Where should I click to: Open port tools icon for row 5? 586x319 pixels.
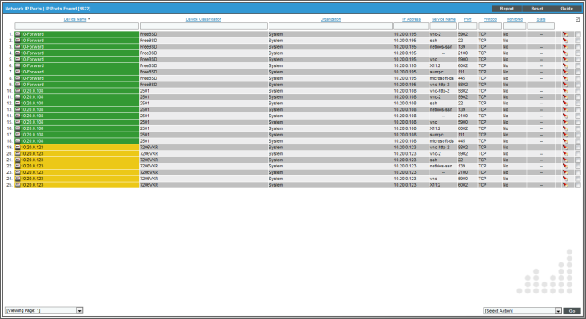pos(565,59)
